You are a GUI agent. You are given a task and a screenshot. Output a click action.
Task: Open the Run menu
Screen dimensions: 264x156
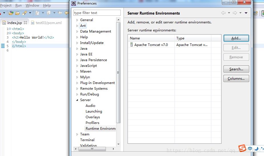pyautogui.click(x=19, y=5)
